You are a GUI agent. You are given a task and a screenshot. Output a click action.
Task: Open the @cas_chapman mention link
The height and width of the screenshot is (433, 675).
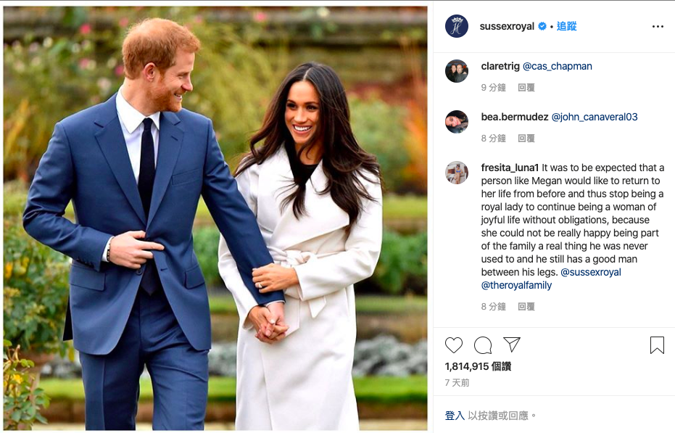(558, 66)
